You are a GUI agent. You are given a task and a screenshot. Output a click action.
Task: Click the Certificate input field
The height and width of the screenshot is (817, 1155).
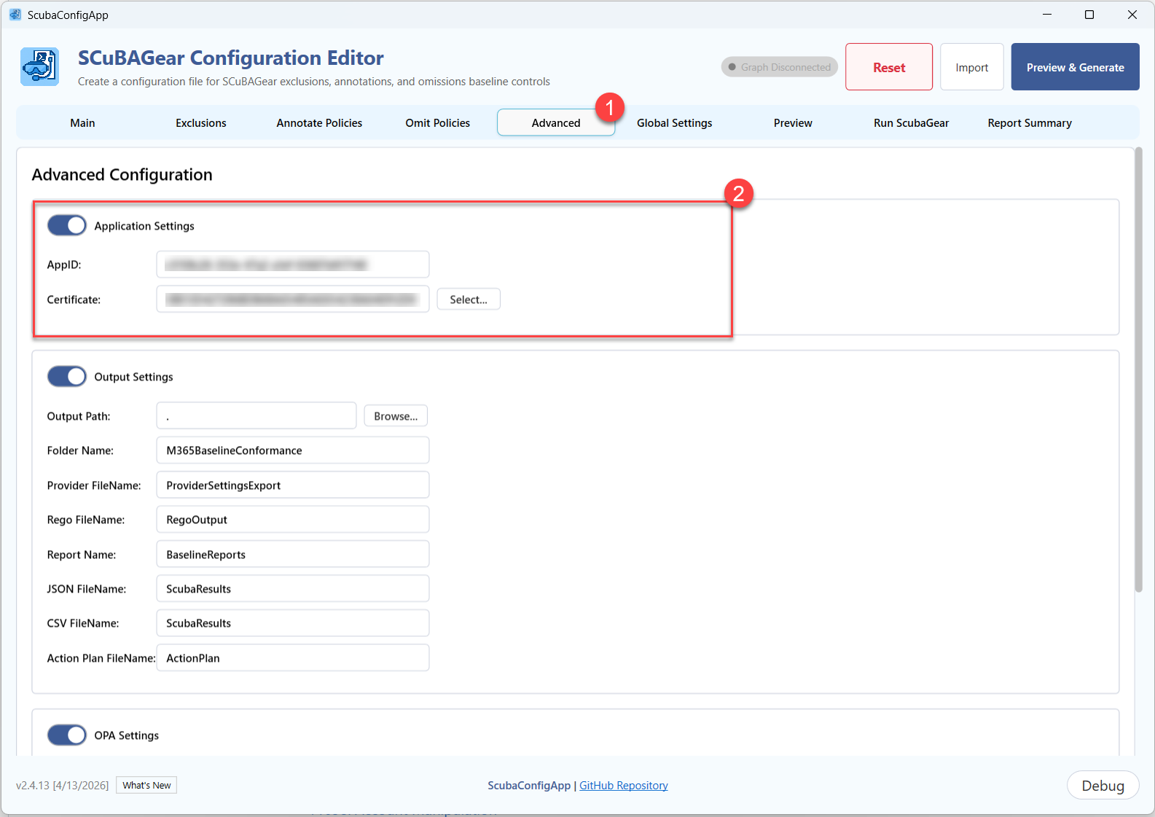293,300
